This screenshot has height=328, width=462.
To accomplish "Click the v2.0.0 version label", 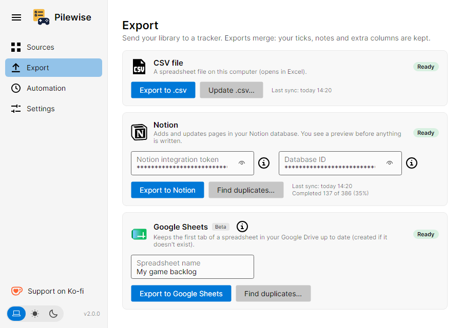I will (x=92, y=314).
